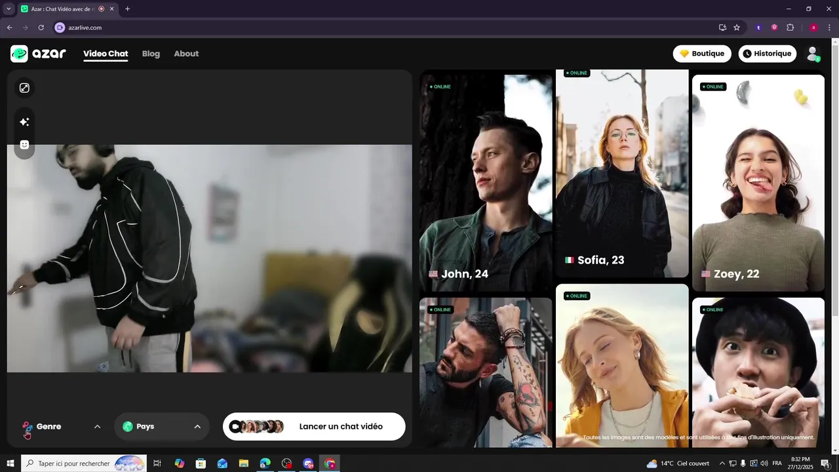This screenshot has width=839, height=472.
Task: Click the Chrome taskbar icon
Action: (x=330, y=463)
